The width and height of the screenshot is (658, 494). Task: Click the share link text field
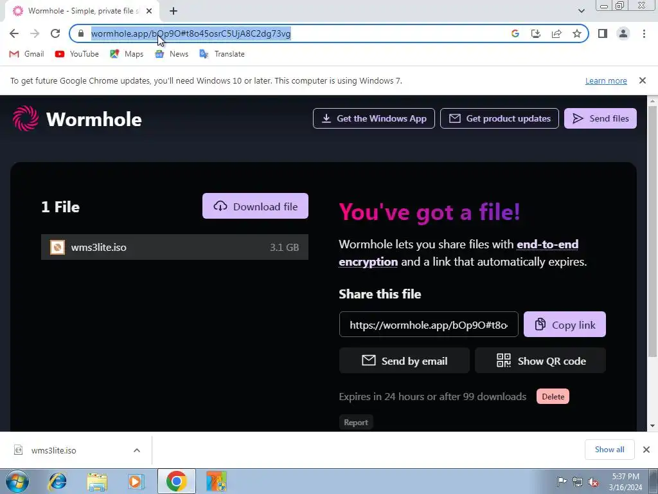(429, 324)
